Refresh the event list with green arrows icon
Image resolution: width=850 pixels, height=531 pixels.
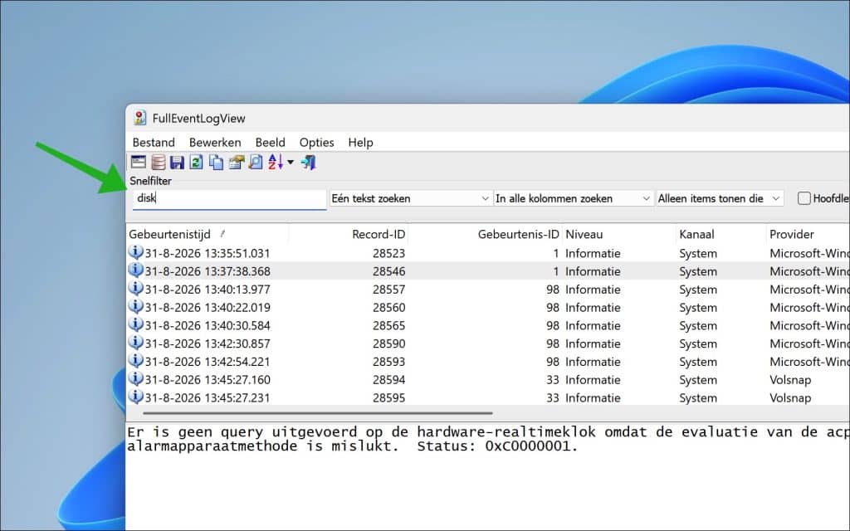(x=196, y=162)
